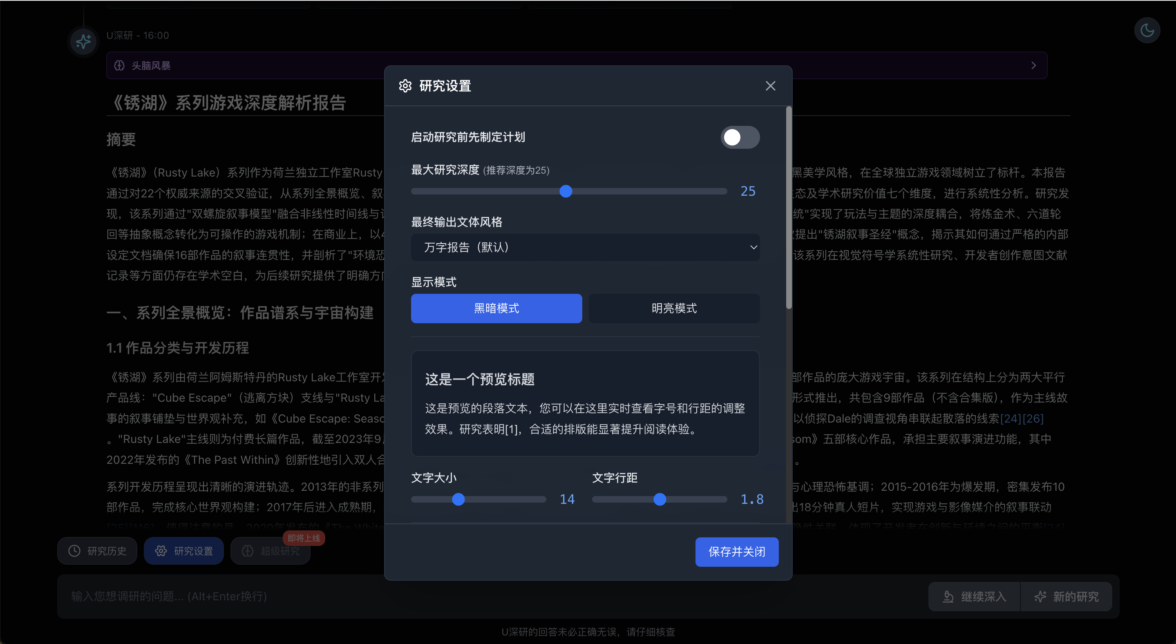Click the 超级研究 button

[270, 551]
